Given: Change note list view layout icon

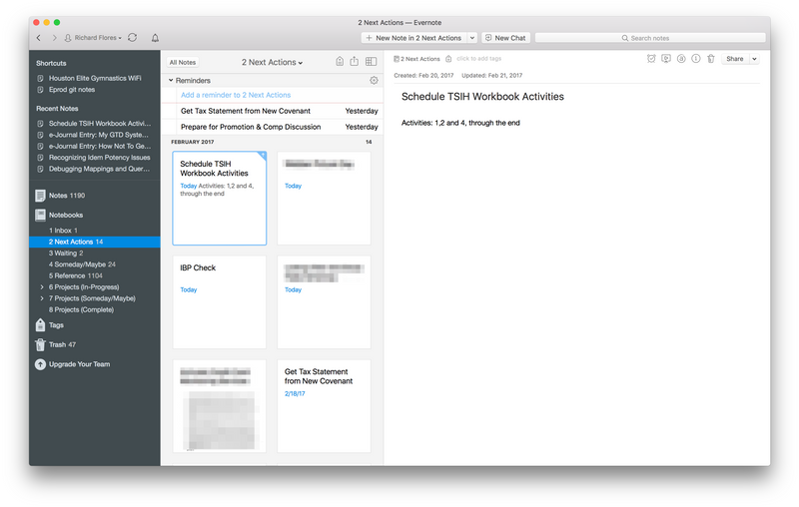Looking at the screenshot, I should (371, 62).
